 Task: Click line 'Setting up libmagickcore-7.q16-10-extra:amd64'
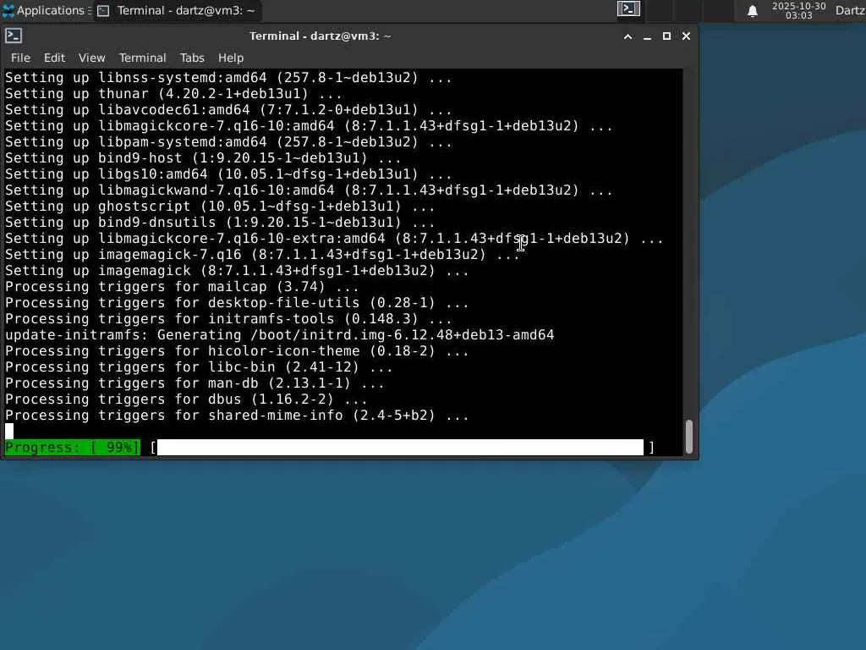(x=334, y=238)
